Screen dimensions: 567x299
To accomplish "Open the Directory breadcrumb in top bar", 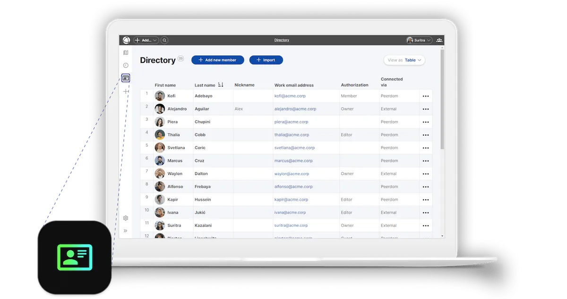I will pos(282,40).
